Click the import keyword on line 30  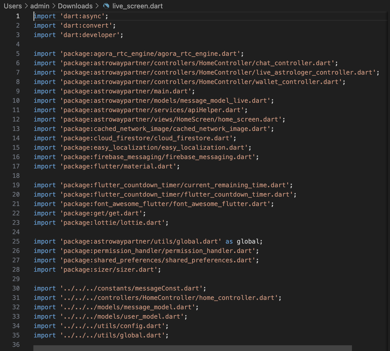(45, 288)
